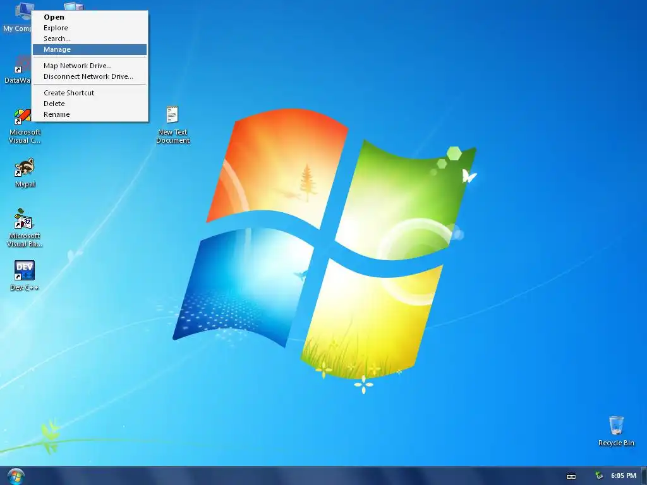Click the 'Dev-C++' label text
This screenshot has width=647, height=485.
pyautogui.click(x=25, y=287)
